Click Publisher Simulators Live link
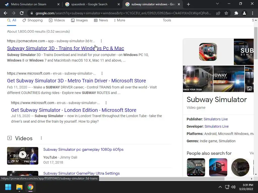258x193 pixels. [216, 119]
